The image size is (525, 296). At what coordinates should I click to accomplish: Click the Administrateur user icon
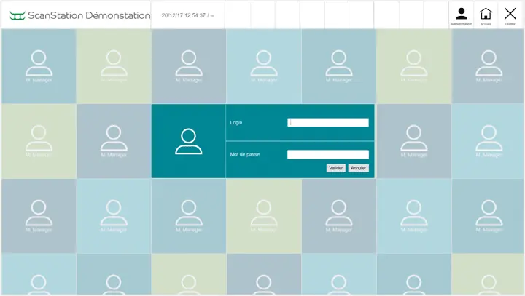[x=461, y=15]
